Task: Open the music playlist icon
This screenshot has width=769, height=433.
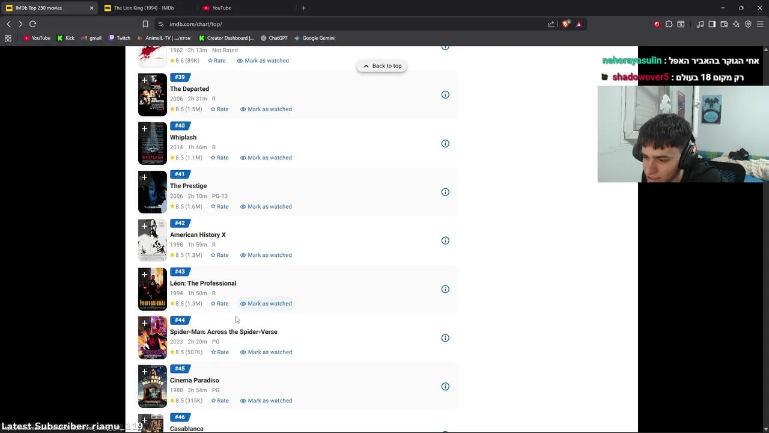Action: tap(700, 24)
